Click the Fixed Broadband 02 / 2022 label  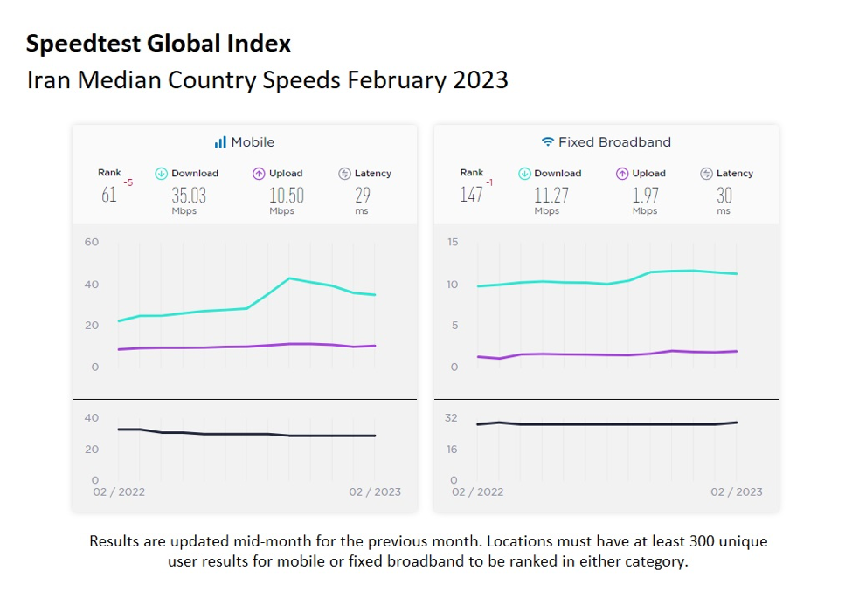[477, 491]
